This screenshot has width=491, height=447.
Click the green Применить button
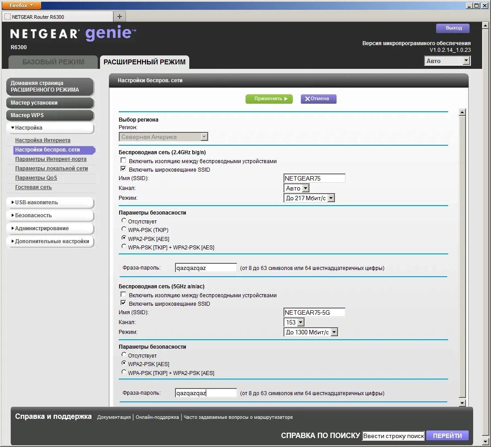(269, 98)
